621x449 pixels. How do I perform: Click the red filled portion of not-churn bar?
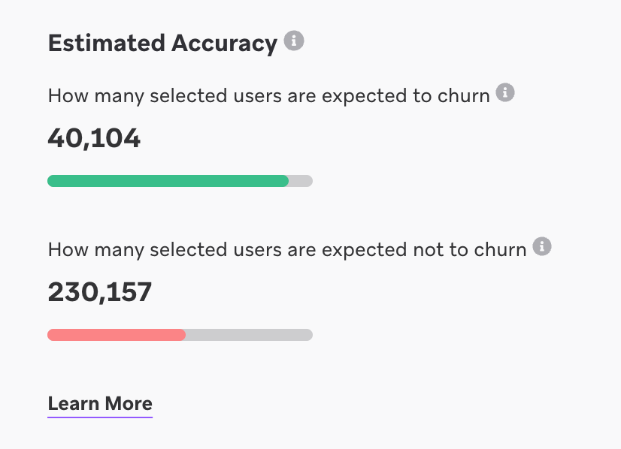pyautogui.click(x=117, y=335)
